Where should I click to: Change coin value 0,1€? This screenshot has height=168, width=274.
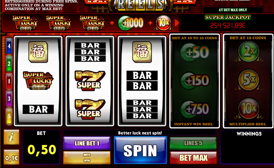tap(11, 157)
